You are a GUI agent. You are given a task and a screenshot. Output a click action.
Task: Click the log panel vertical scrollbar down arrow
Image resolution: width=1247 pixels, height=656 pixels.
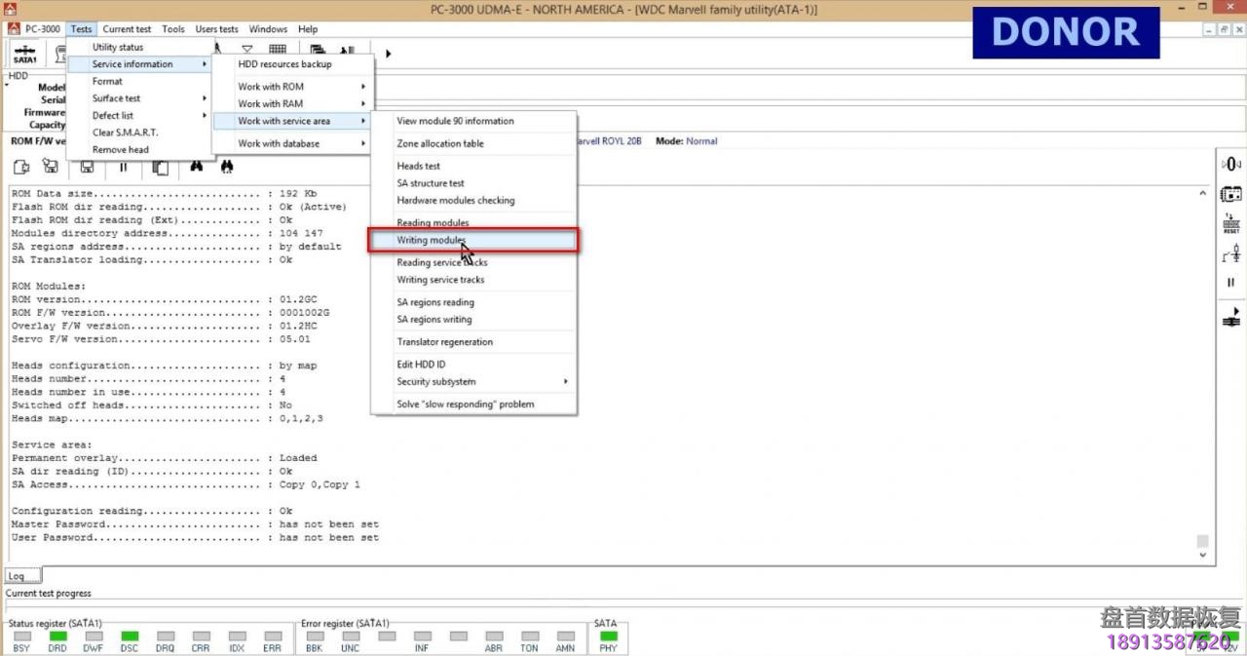[1203, 555]
